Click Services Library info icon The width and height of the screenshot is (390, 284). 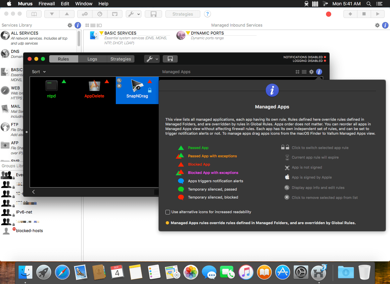click(x=78, y=25)
